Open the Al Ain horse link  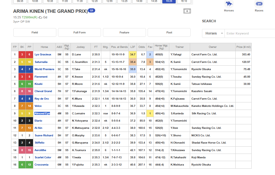point(38,128)
